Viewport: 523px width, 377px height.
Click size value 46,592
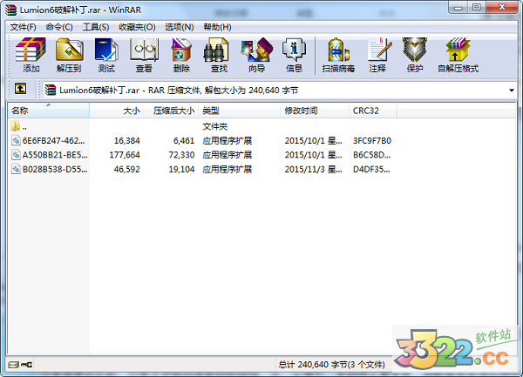coord(126,169)
